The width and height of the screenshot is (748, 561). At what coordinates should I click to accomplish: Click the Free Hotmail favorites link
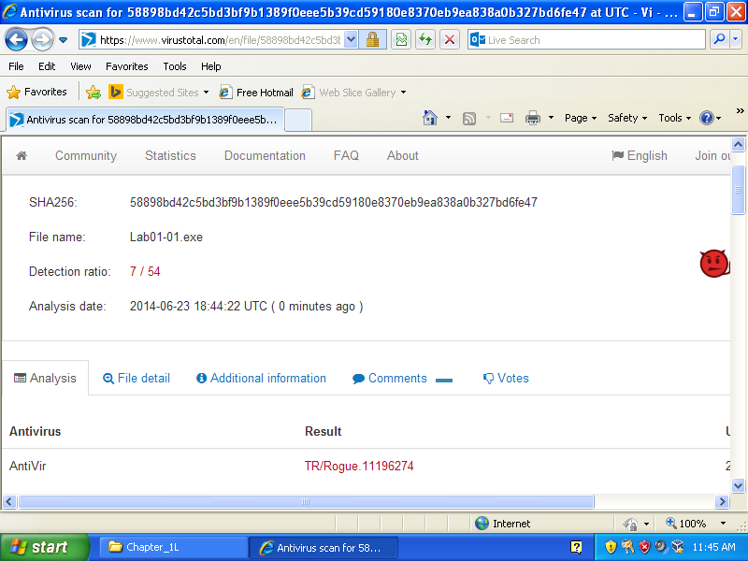[256, 93]
